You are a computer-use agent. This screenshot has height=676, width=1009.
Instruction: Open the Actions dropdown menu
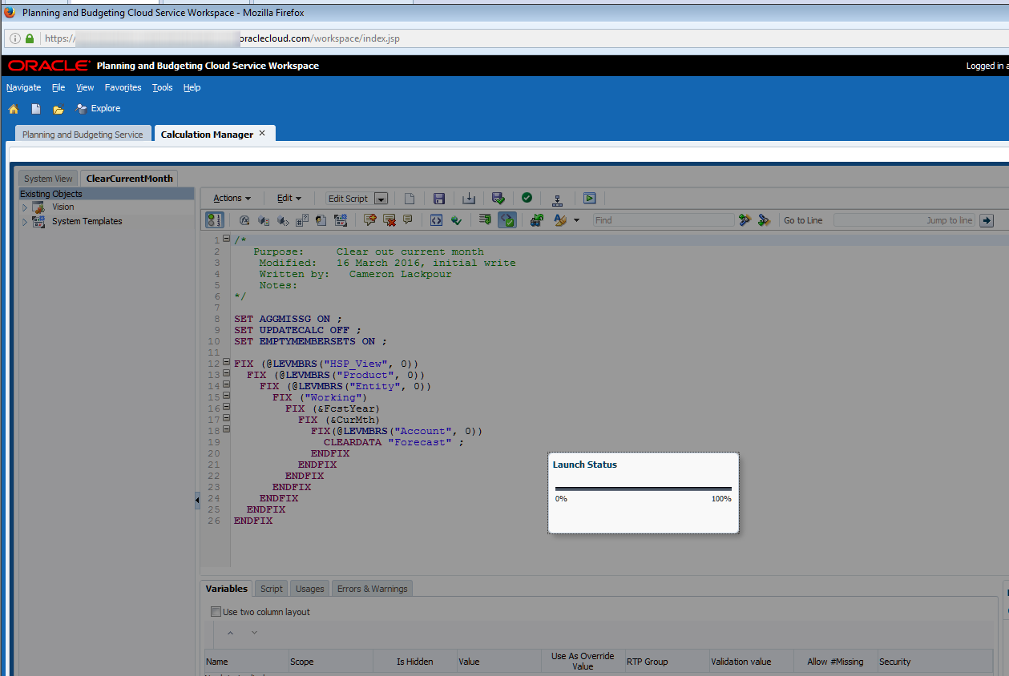tap(232, 198)
